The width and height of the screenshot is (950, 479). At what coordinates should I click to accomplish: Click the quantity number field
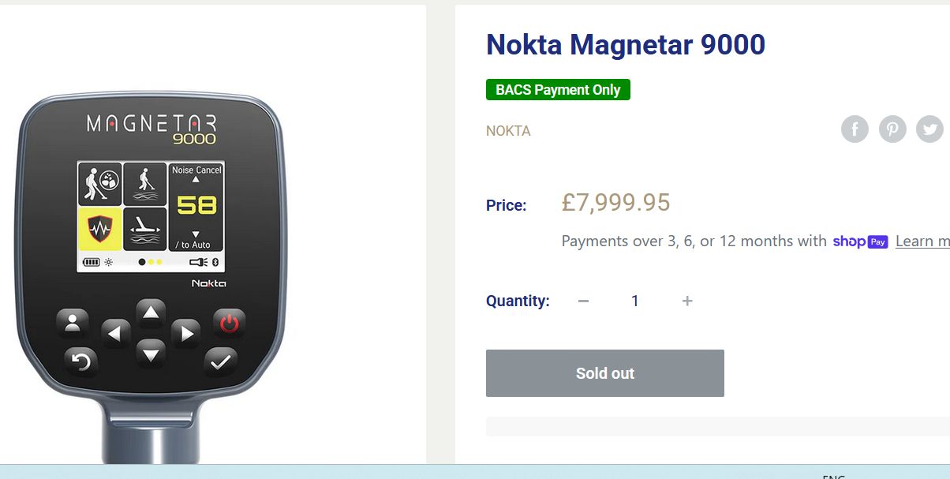tap(634, 301)
